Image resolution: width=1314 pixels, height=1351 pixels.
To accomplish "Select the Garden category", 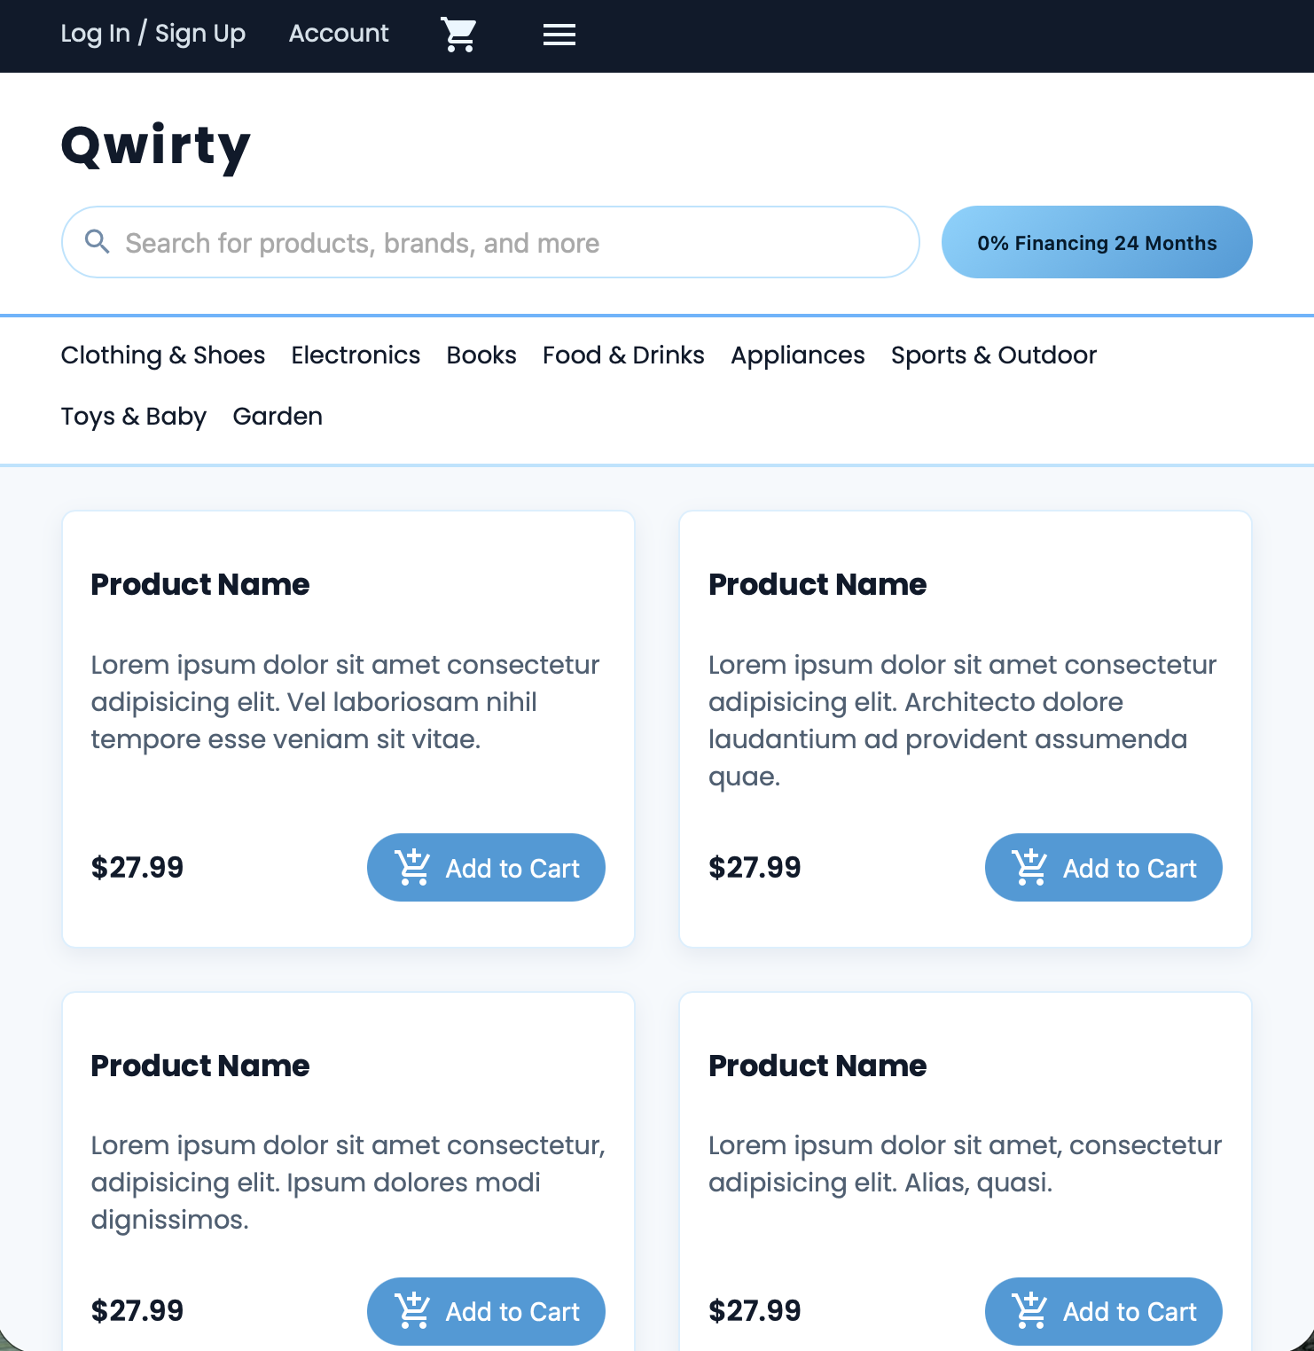I will point(278,416).
